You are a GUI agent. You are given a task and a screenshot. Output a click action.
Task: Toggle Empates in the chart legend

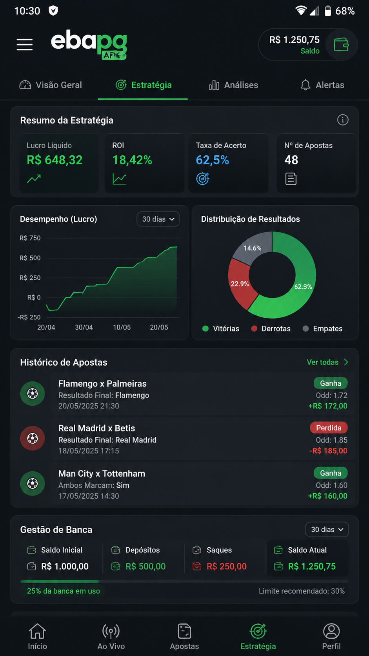(323, 329)
